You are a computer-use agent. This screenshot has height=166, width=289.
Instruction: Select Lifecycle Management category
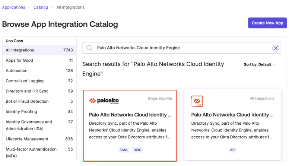pyautogui.click(x=39, y=139)
